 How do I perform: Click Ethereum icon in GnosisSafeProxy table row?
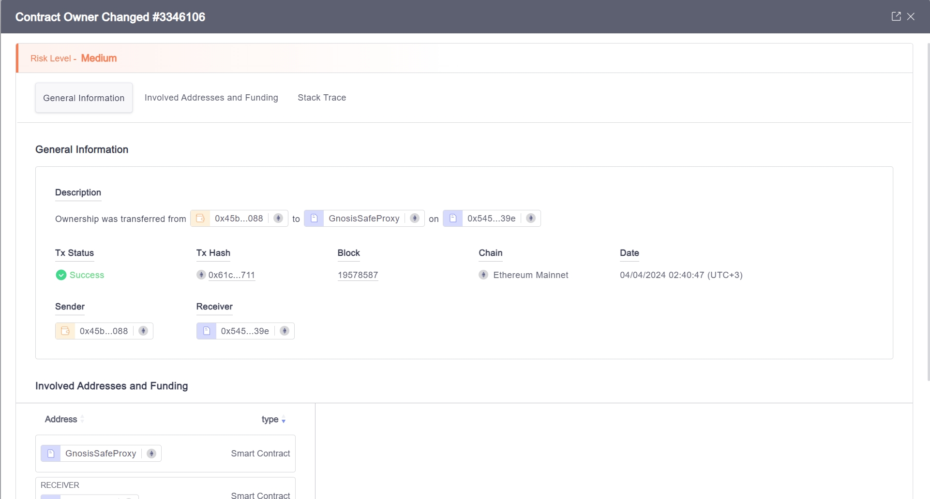[151, 454]
